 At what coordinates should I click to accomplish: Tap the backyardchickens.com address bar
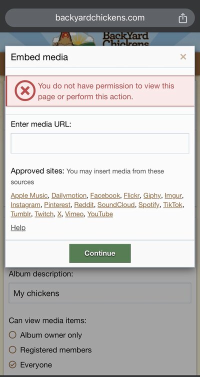[100, 18]
